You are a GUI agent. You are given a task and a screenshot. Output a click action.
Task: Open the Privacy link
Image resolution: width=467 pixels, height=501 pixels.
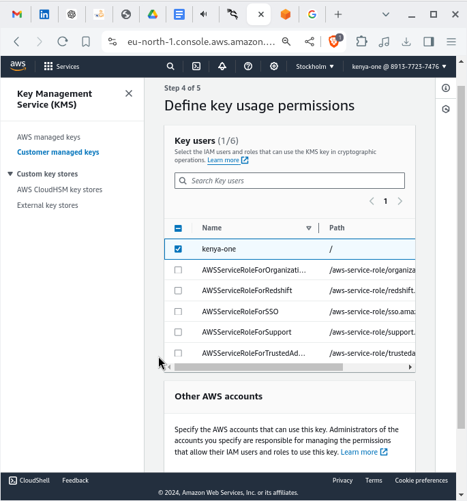point(342,481)
